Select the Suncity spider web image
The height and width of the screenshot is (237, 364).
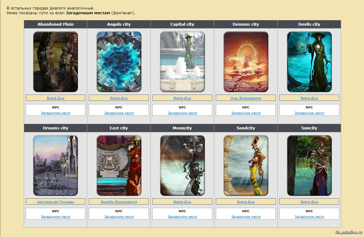pyautogui.click(x=309, y=165)
